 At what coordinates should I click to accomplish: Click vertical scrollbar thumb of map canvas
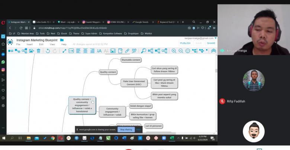click(x=216, y=71)
